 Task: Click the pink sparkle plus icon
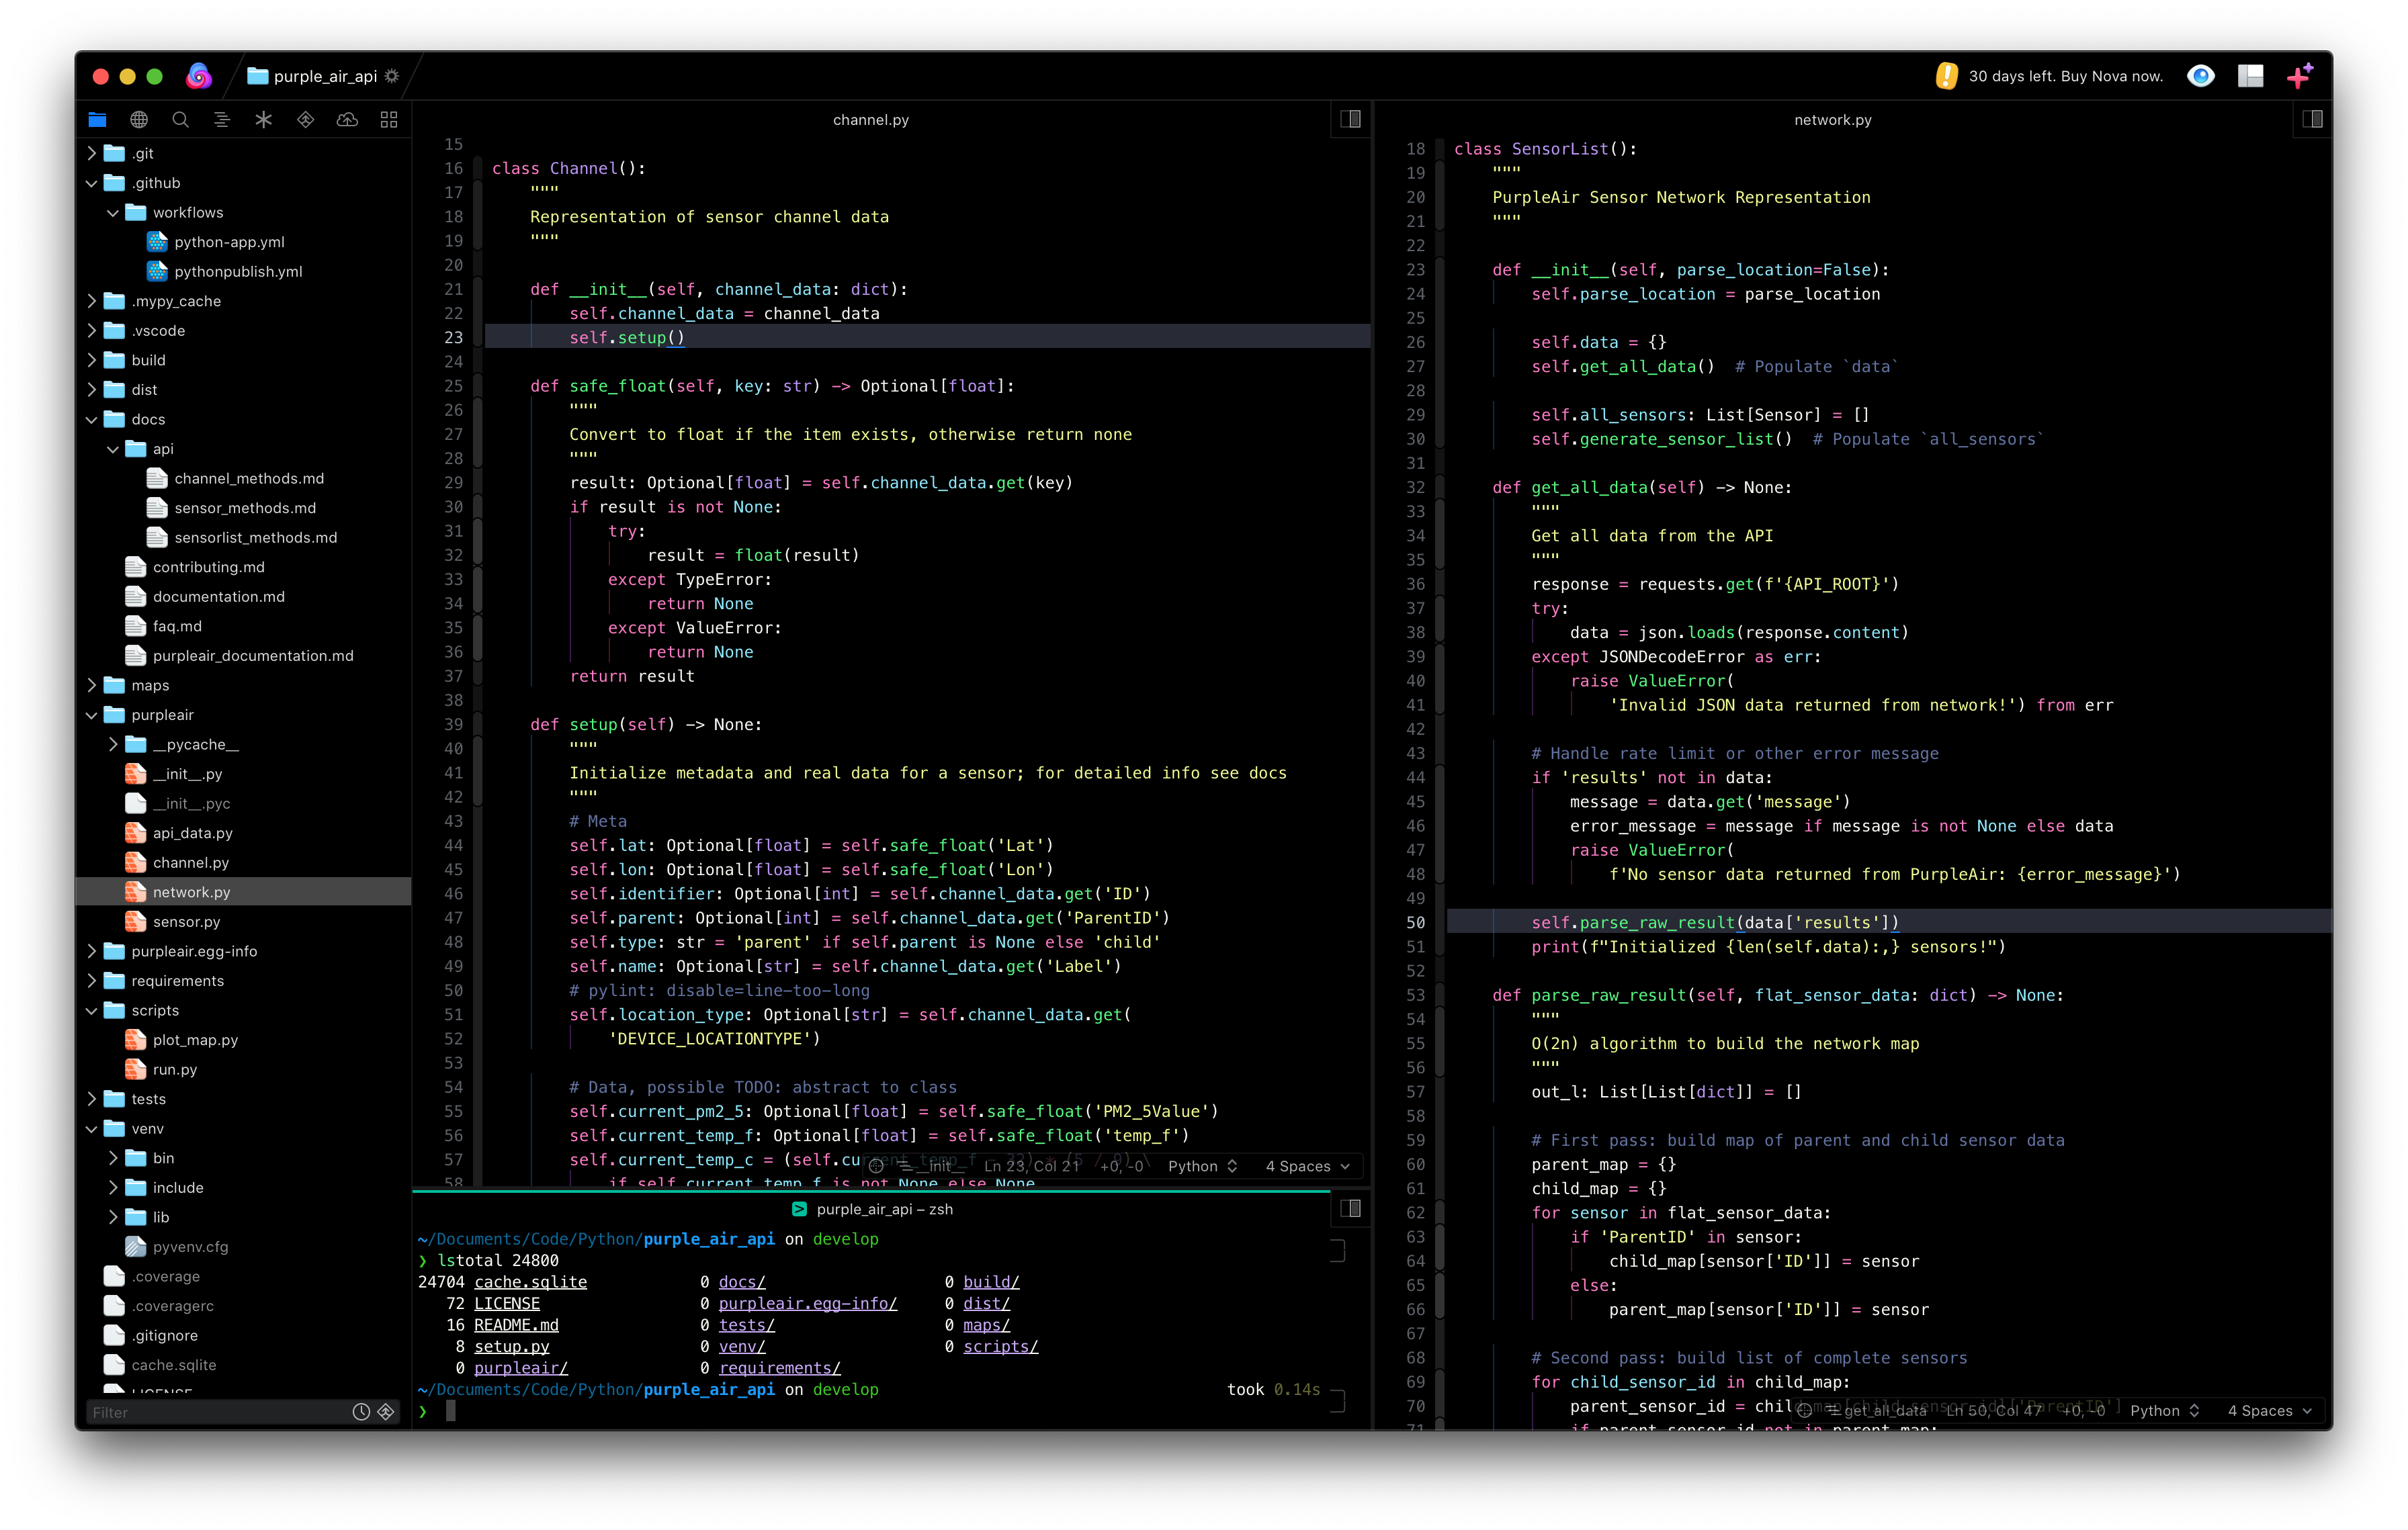2299,76
